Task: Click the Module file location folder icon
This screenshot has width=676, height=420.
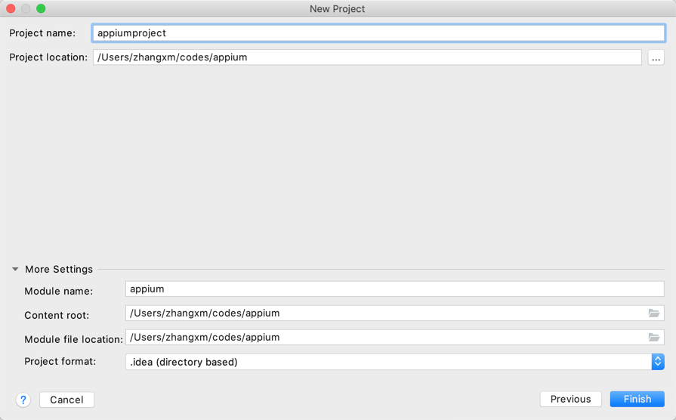Action: pyautogui.click(x=654, y=338)
